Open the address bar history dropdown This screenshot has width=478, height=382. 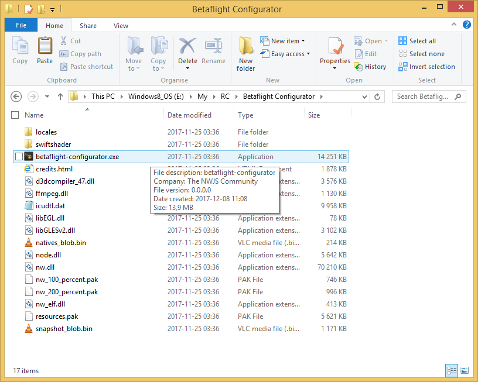(x=364, y=97)
